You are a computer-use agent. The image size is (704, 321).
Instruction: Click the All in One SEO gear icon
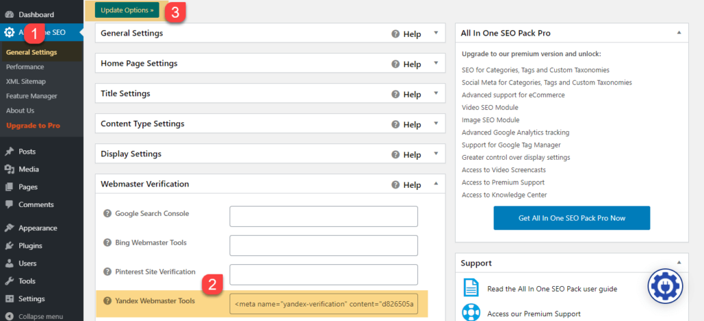[x=10, y=32]
